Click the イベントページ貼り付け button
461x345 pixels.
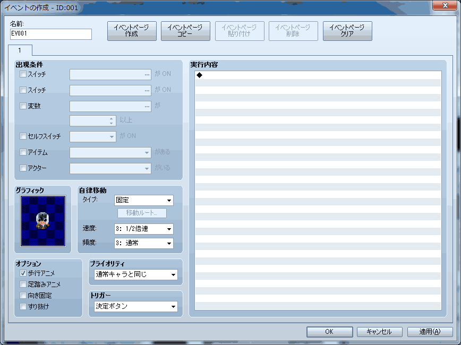[240, 31]
